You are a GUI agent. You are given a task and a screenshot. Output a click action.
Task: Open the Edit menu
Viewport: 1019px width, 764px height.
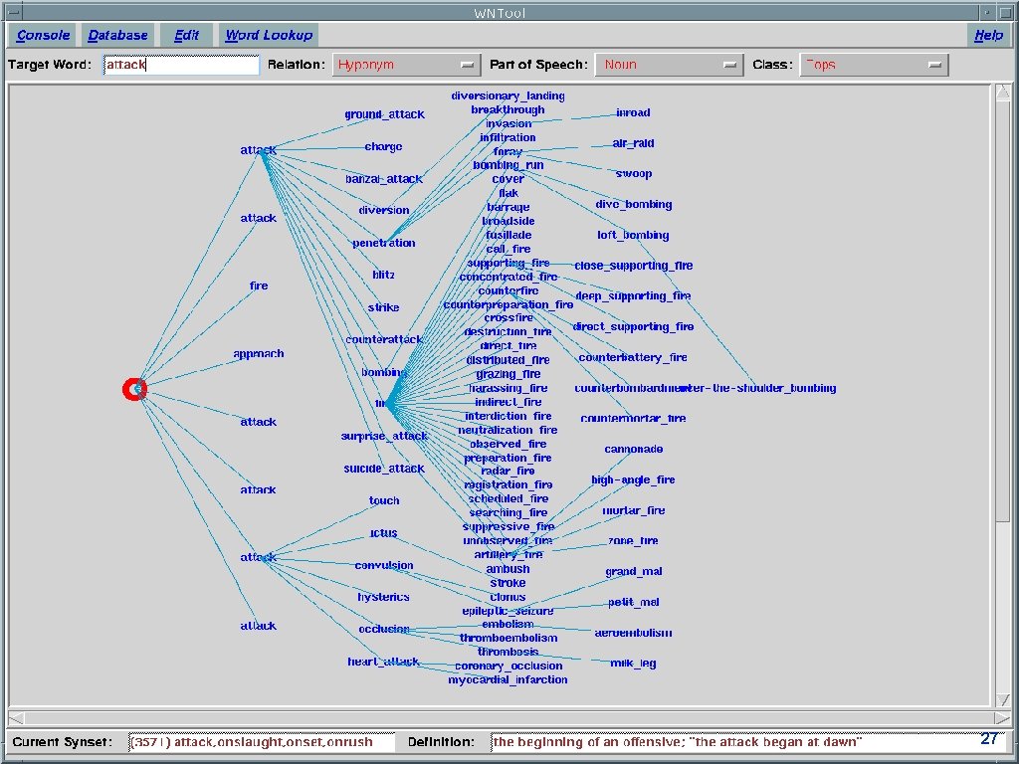pyautogui.click(x=186, y=35)
